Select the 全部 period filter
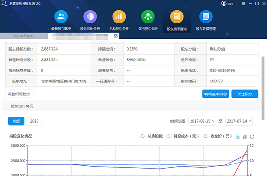 click(x=16, y=121)
